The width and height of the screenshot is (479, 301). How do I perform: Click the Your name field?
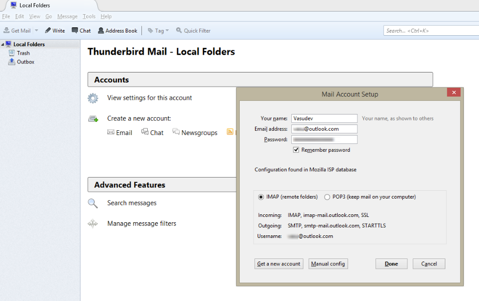tap(324, 118)
